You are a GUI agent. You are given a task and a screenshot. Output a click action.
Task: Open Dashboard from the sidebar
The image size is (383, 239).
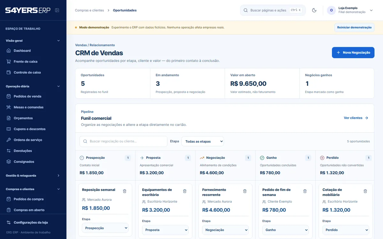coord(33,51)
